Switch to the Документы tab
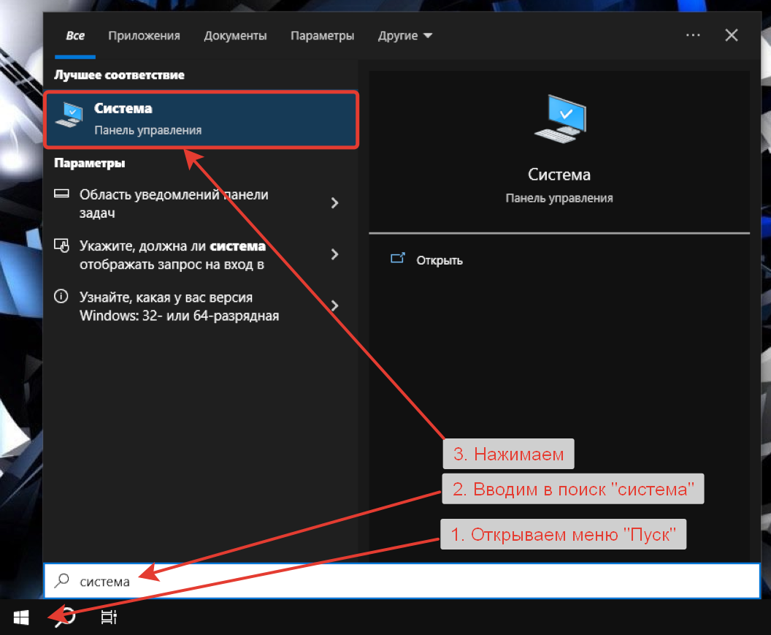The height and width of the screenshot is (635, 771). [x=235, y=34]
